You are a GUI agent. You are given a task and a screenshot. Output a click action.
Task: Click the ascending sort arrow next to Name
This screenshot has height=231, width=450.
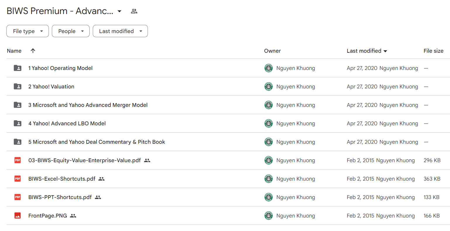point(33,51)
